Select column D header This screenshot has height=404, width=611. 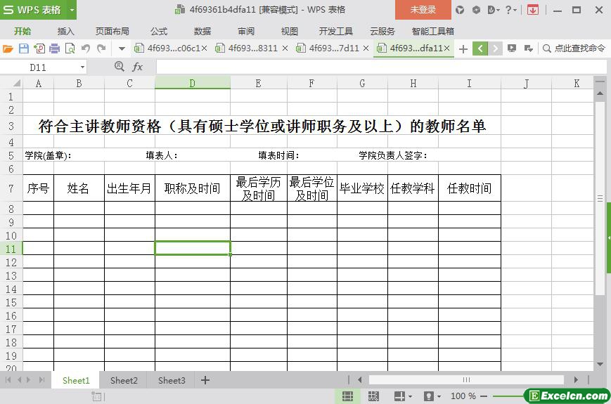(x=193, y=84)
